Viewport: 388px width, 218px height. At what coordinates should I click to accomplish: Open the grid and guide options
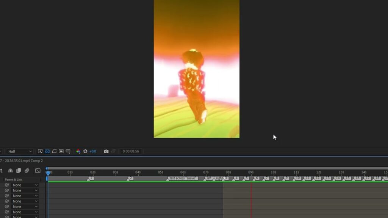pos(68,151)
